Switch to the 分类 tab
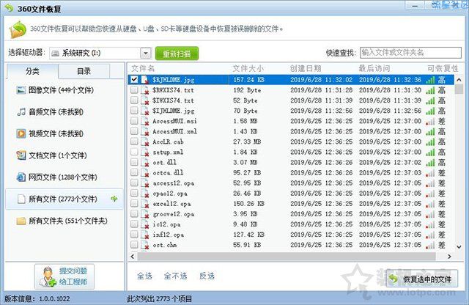 click(32, 71)
